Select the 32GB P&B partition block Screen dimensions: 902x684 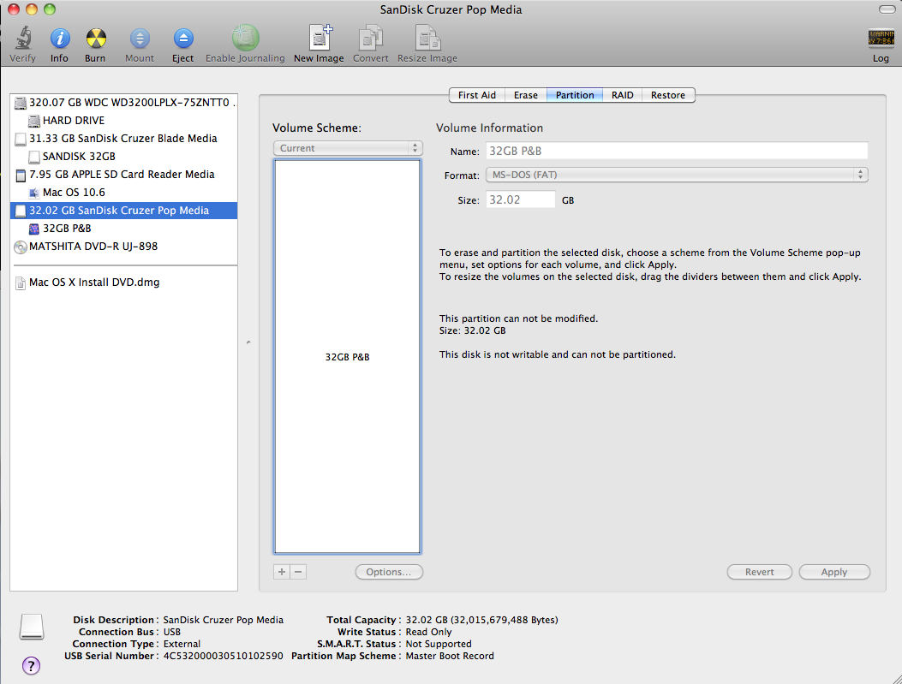tap(348, 356)
